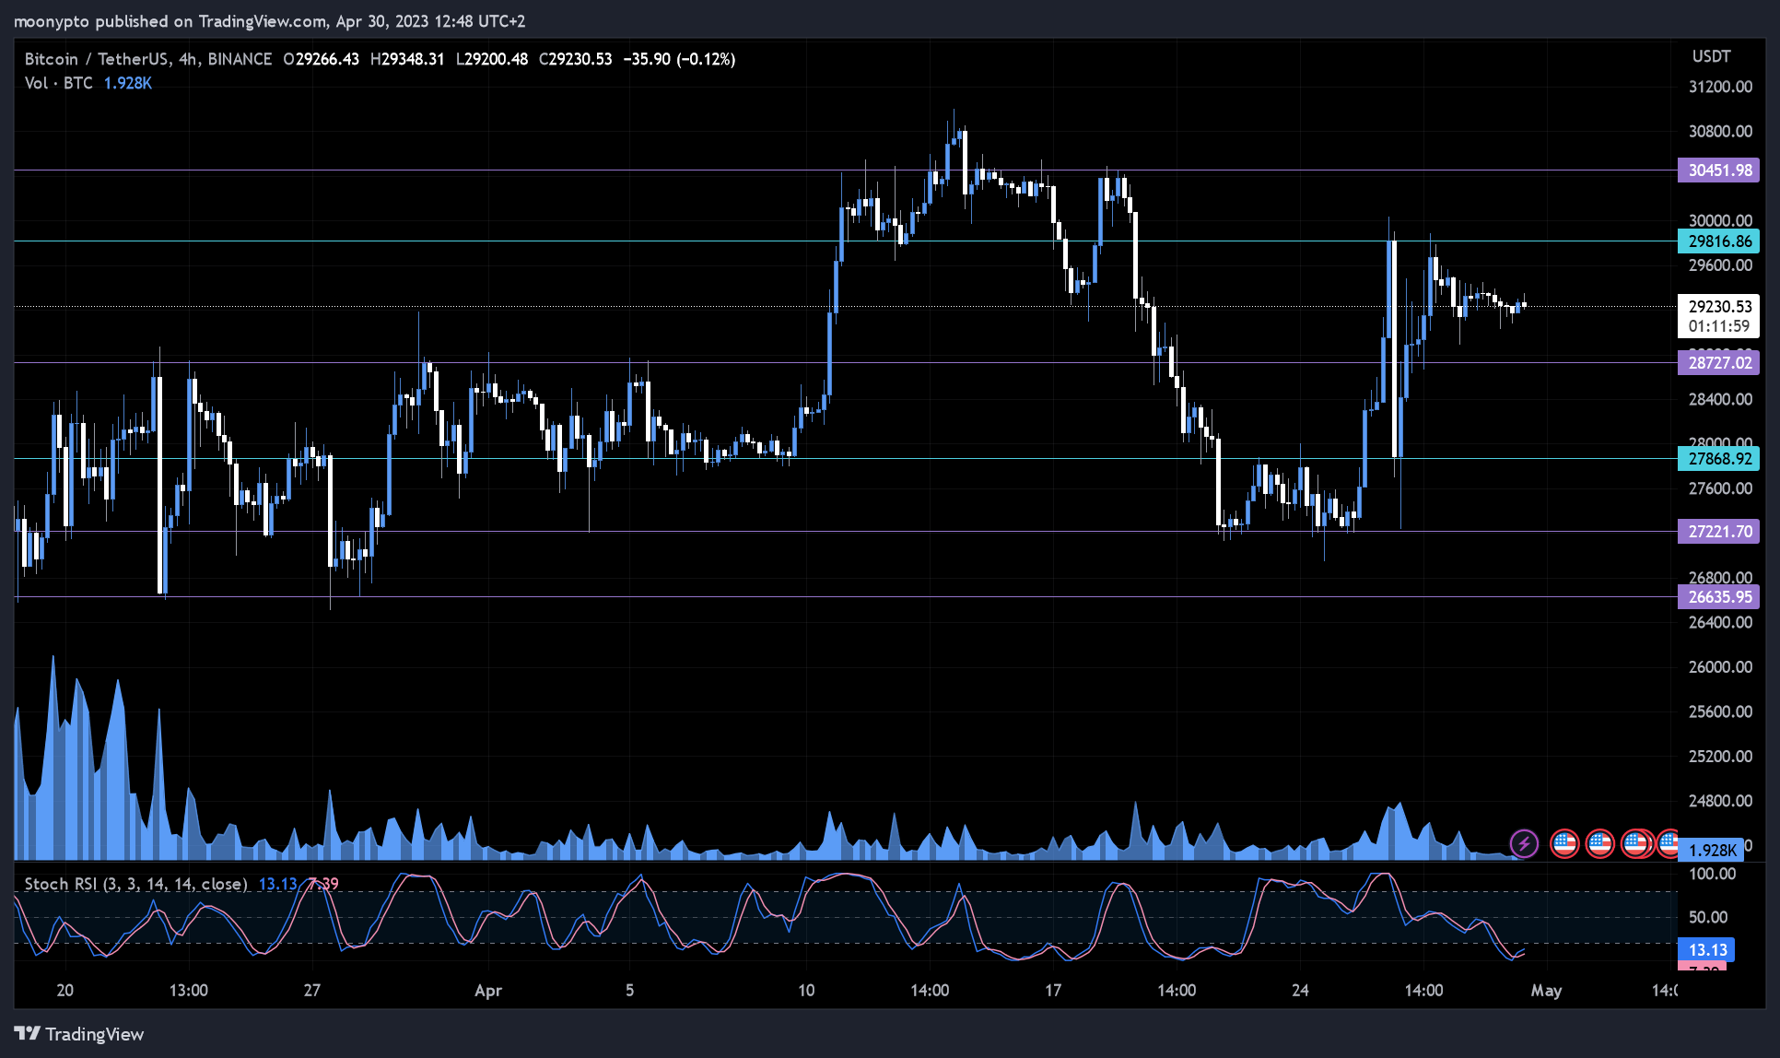
Task: Click the USDT currency label on the price axis
Action: (1711, 56)
